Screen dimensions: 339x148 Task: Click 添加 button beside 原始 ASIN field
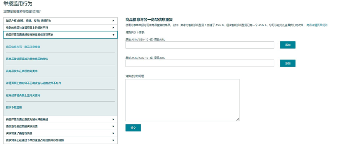pos(288,45)
